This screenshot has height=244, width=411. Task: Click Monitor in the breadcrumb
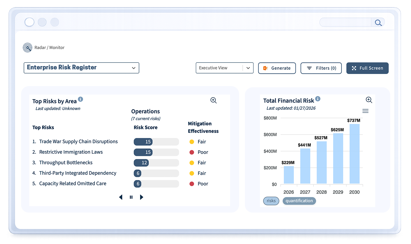click(57, 48)
